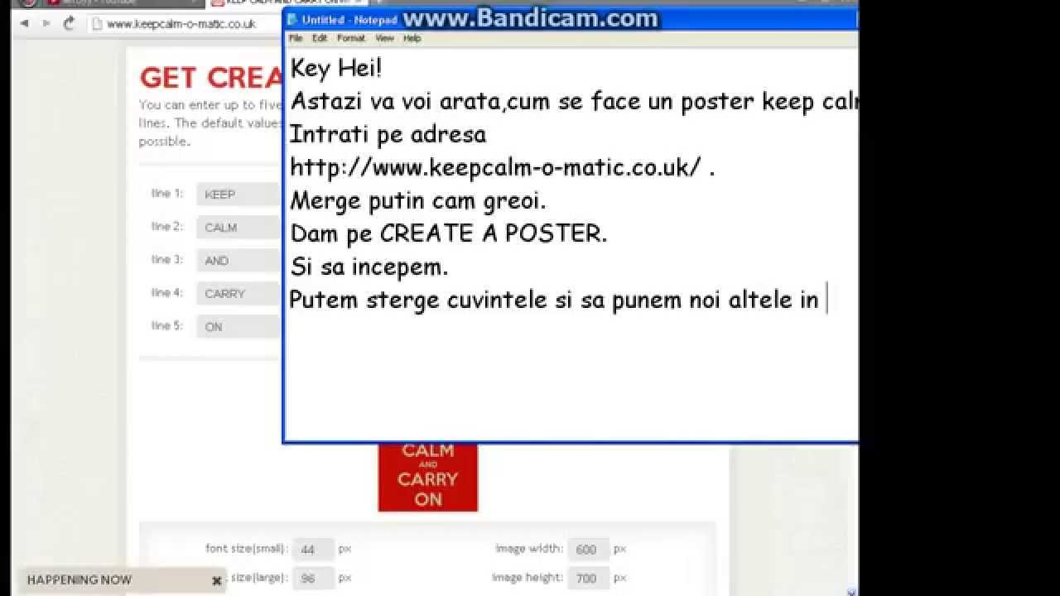Click the line 2 field containing CALM
Image resolution: width=1060 pixels, height=596 pixels.
(x=239, y=228)
